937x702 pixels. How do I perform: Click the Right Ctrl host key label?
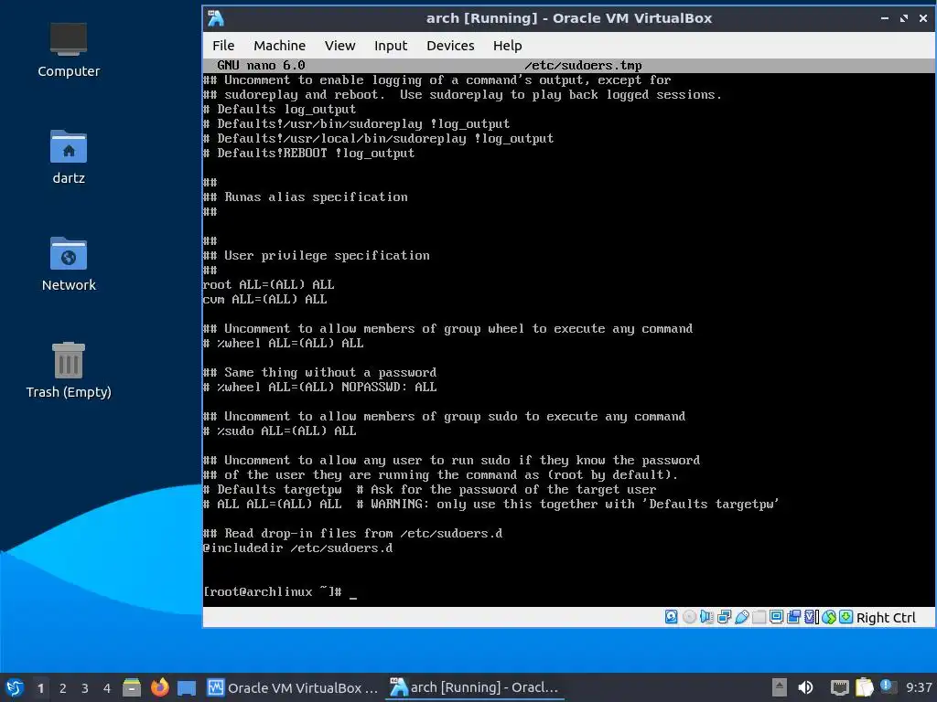886,618
